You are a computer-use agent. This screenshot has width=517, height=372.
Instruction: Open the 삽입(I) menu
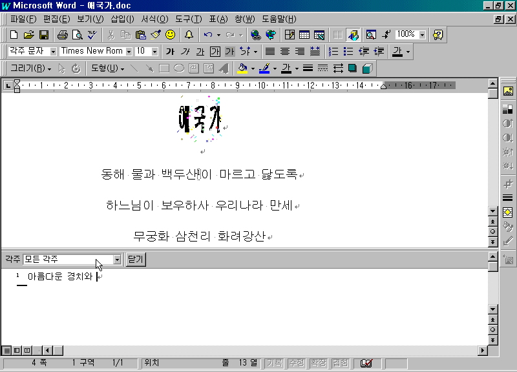(x=122, y=19)
